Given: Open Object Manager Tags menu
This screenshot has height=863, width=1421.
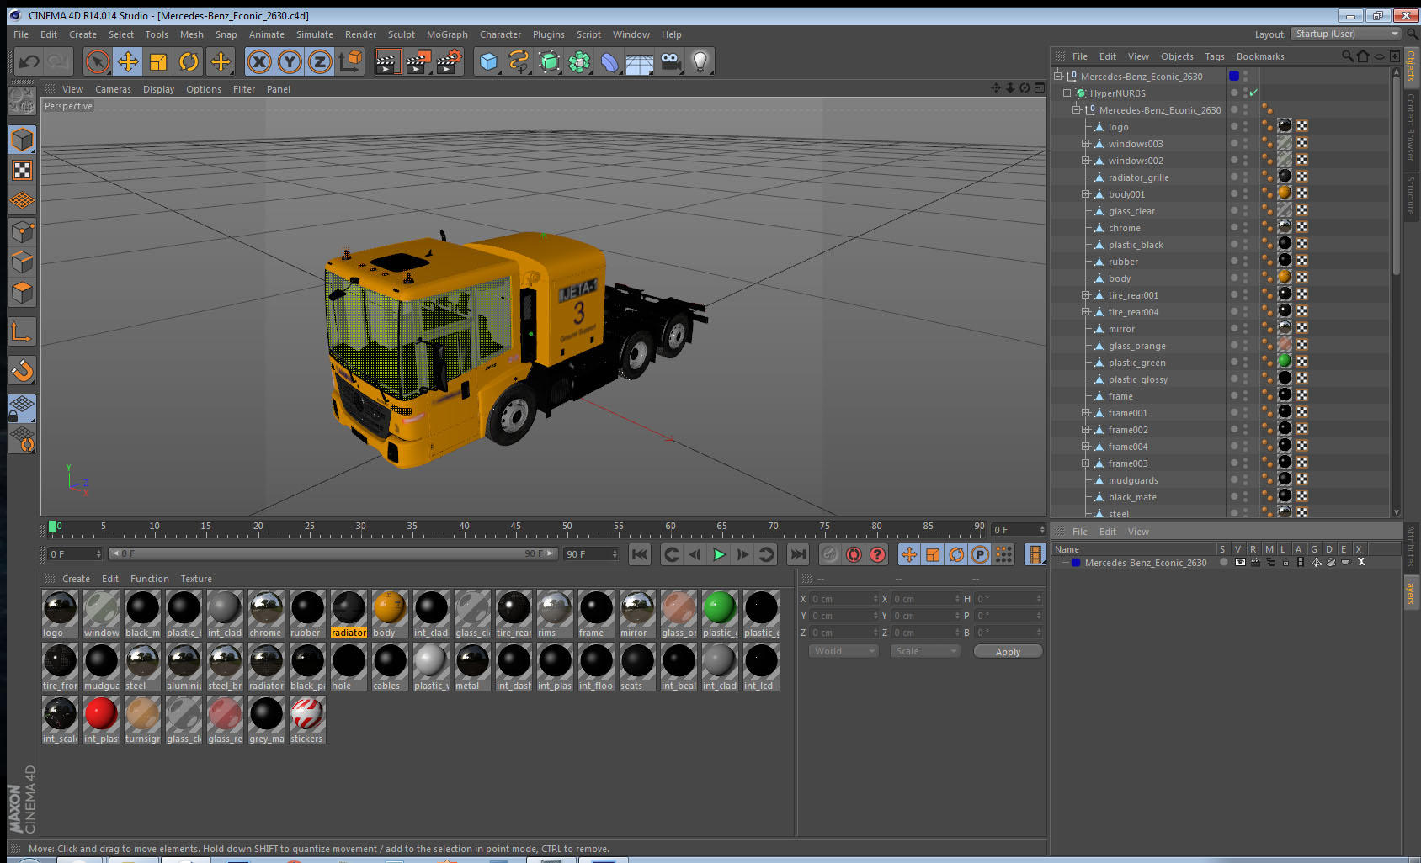Looking at the screenshot, I should tap(1215, 56).
